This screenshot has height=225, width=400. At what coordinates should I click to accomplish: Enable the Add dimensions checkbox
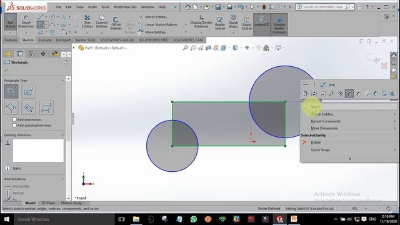tap(14, 119)
